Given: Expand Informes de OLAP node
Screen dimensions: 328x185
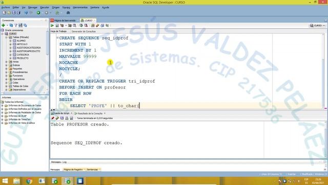Looking at the screenshot, I should point(2,116).
